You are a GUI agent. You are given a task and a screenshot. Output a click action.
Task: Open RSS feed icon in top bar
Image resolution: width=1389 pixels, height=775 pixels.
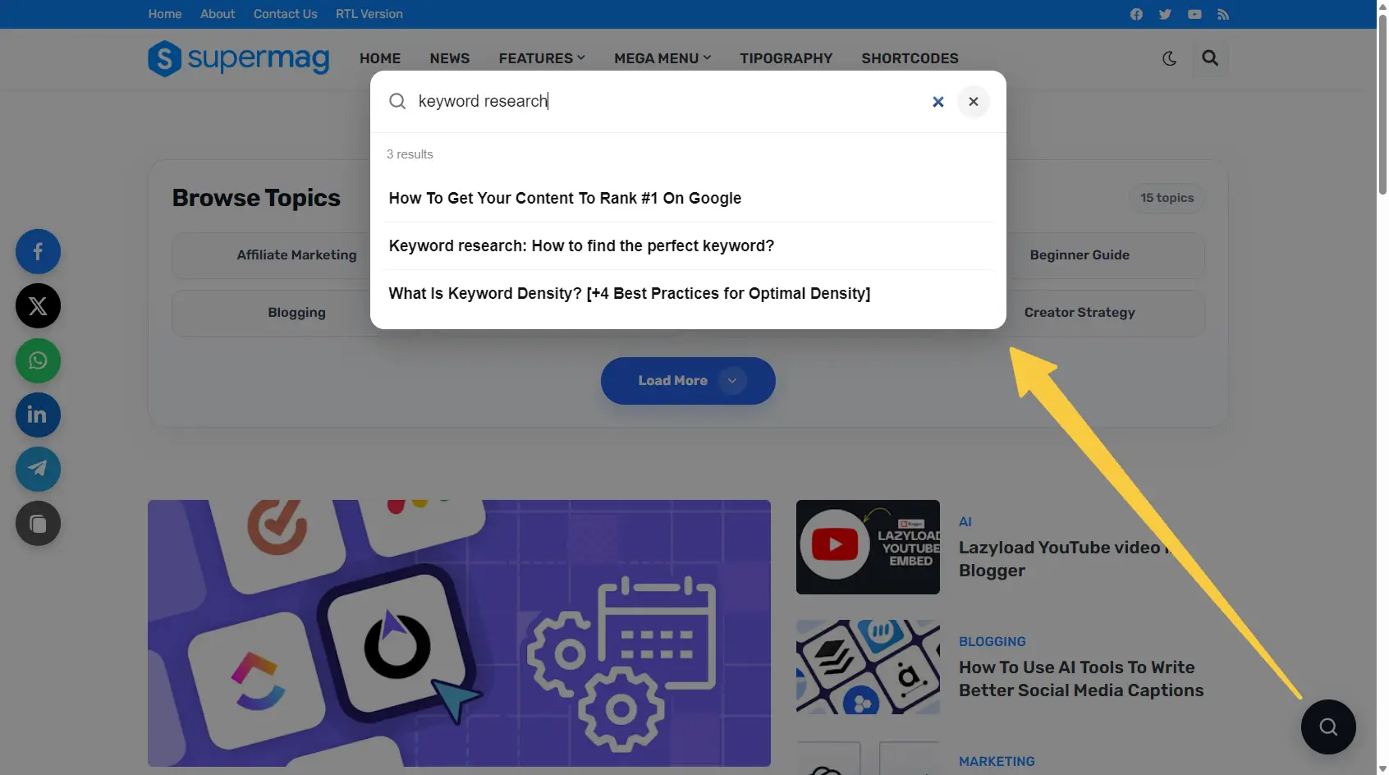(1223, 14)
